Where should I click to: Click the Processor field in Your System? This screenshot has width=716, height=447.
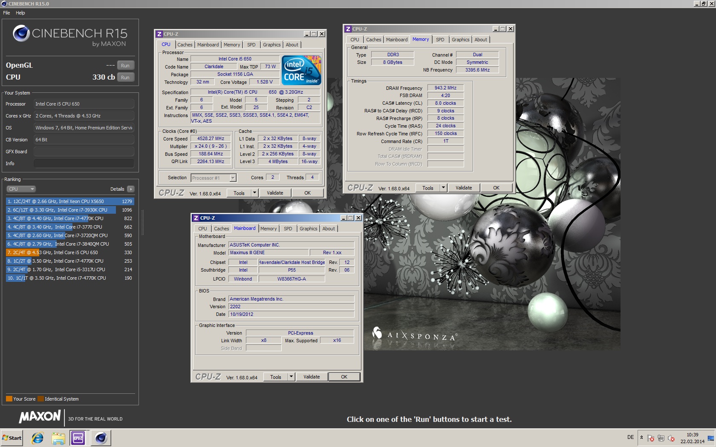pyautogui.click(x=84, y=104)
